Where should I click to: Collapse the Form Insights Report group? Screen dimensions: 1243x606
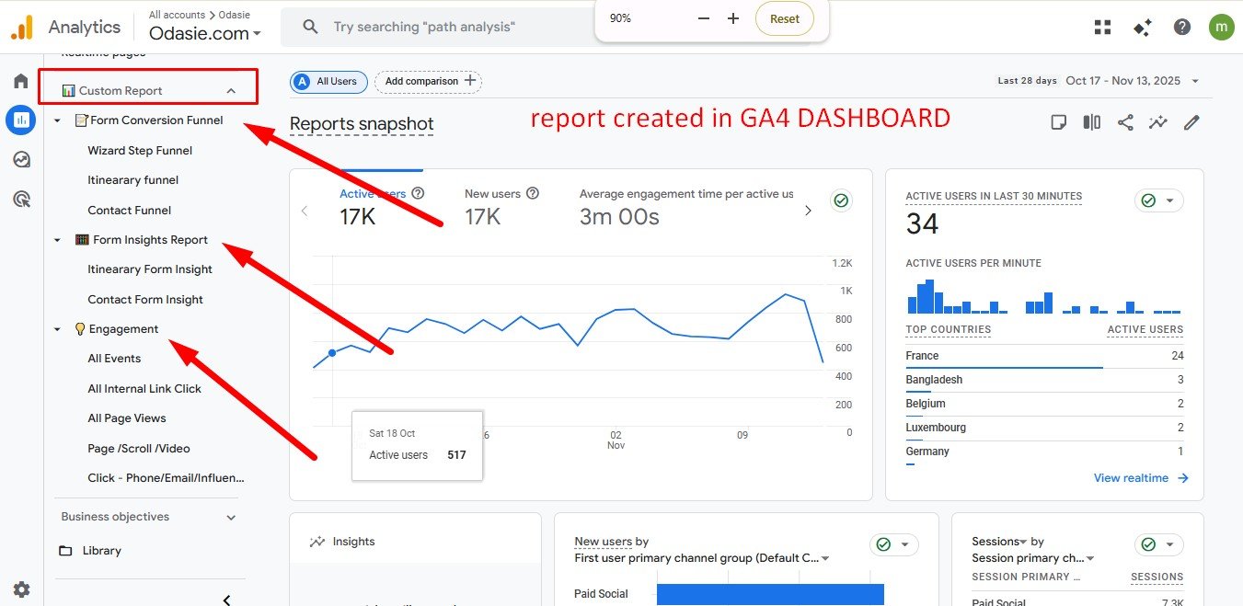tap(57, 240)
